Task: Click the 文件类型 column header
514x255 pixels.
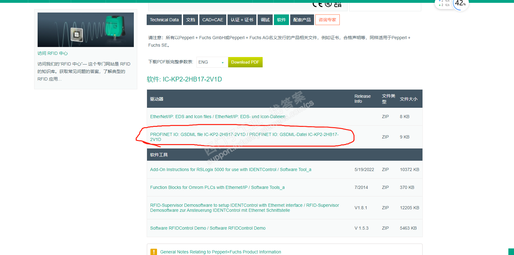Action: [389, 99]
